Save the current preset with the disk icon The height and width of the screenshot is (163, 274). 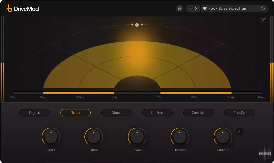pyautogui.click(x=179, y=9)
